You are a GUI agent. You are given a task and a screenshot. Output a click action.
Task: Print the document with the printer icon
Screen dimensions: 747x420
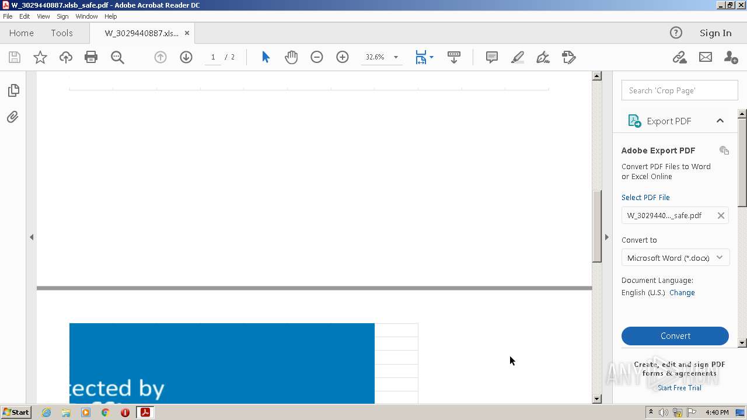click(91, 57)
